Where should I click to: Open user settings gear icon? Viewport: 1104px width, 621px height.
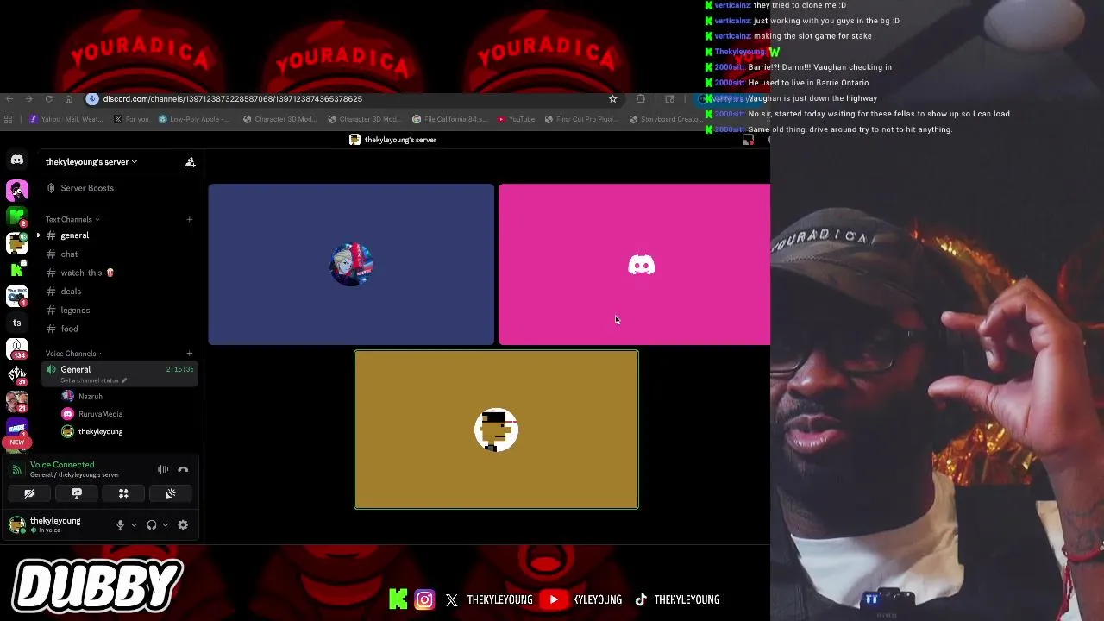tap(183, 524)
